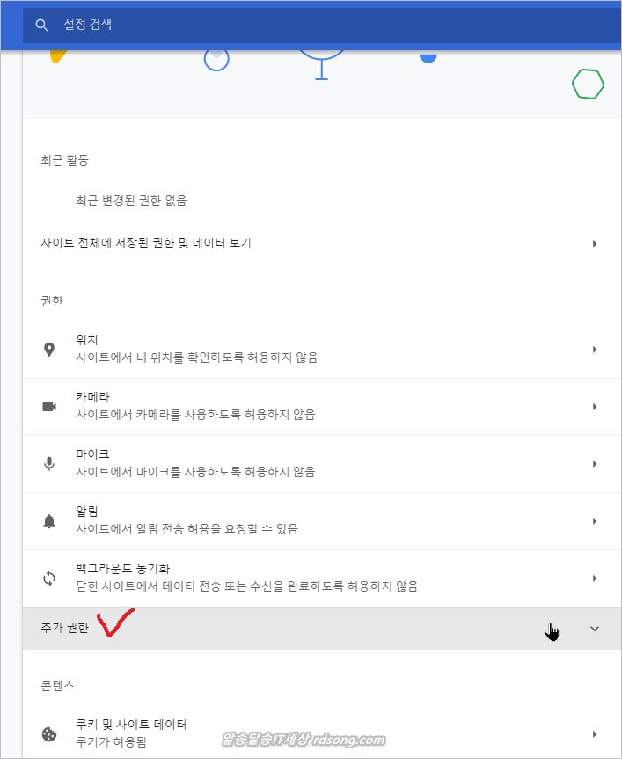Click the location pin icon
The image size is (622, 759).
tap(49, 350)
